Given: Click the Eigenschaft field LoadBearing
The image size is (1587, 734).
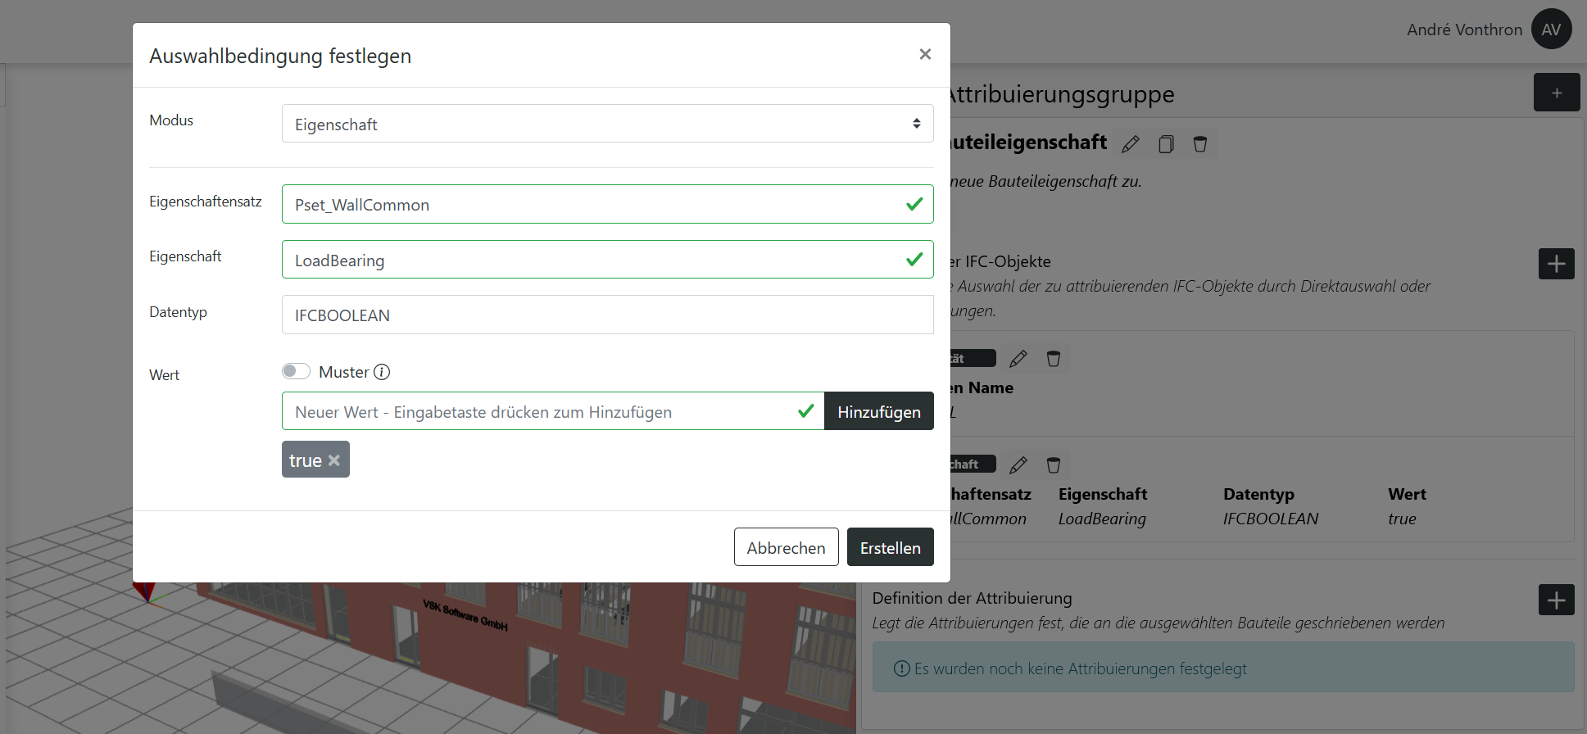Looking at the screenshot, I should [x=607, y=260].
